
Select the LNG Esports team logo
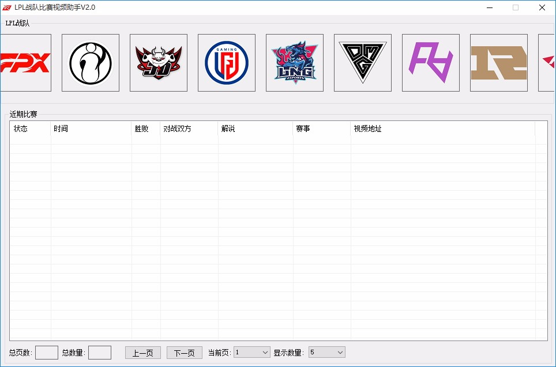pyautogui.click(x=295, y=63)
